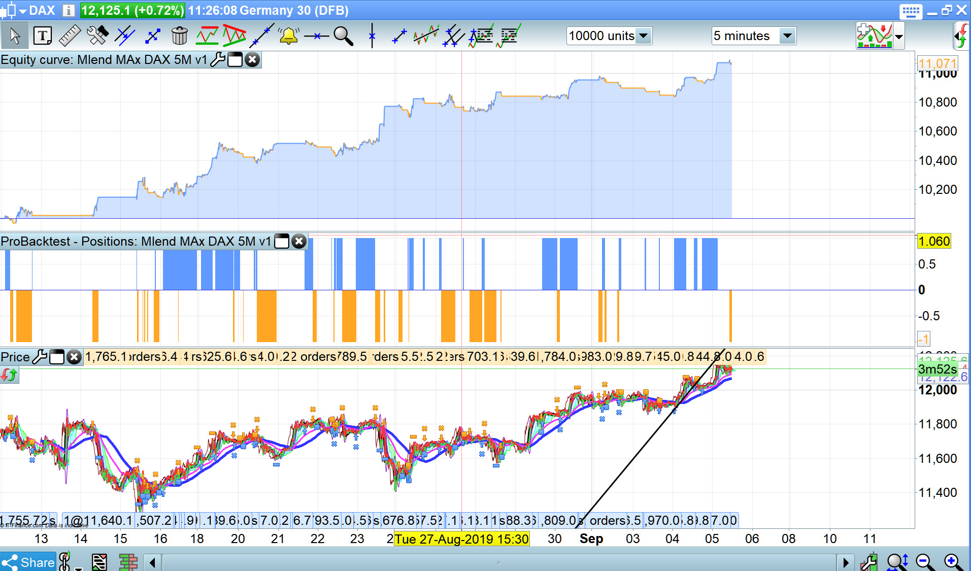Click the green price change 12,125.1 (+0.72%)
This screenshot has height=571, width=971.
click(132, 10)
